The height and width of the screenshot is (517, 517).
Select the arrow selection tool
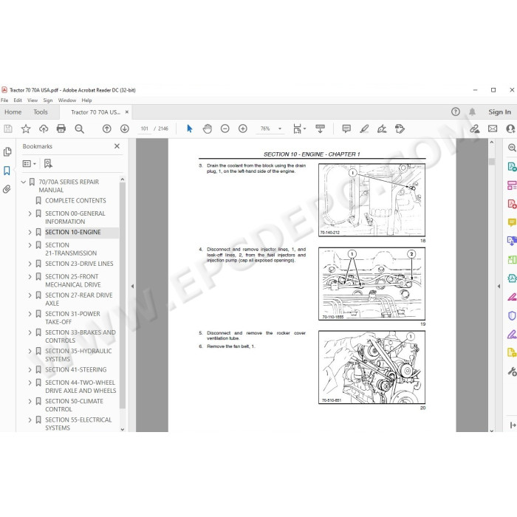pyautogui.click(x=189, y=129)
